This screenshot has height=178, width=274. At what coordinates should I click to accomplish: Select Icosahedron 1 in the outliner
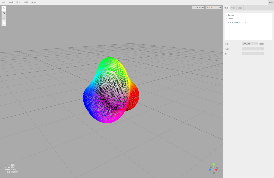236,22
